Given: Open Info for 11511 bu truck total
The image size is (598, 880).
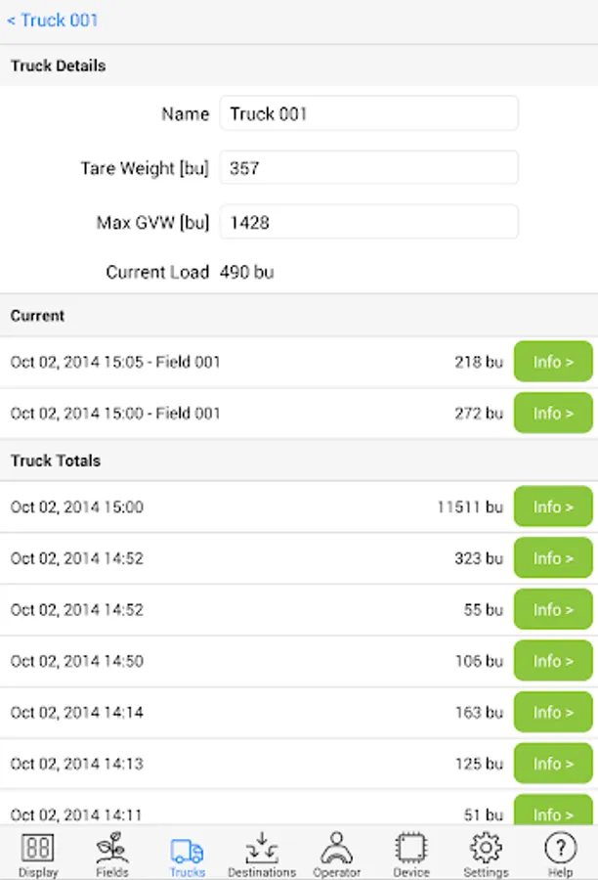Looking at the screenshot, I should click(x=553, y=506).
